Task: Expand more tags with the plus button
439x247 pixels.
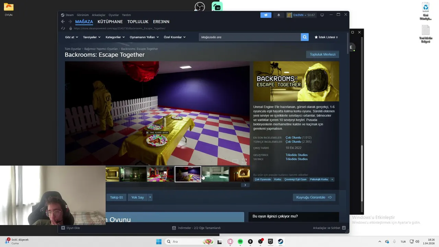Action: click(x=332, y=179)
